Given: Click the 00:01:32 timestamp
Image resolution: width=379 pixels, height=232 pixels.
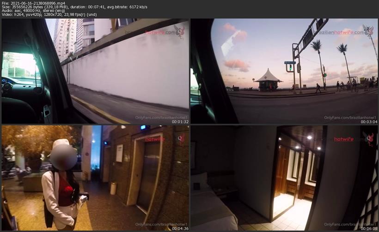Looking at the screenshot, I should [x=180, y=122].
